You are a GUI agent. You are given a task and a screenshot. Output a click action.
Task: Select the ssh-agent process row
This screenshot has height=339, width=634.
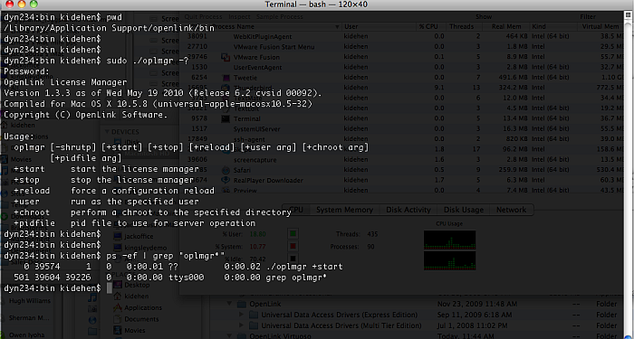pyautogui.click(x=400, y=139)
